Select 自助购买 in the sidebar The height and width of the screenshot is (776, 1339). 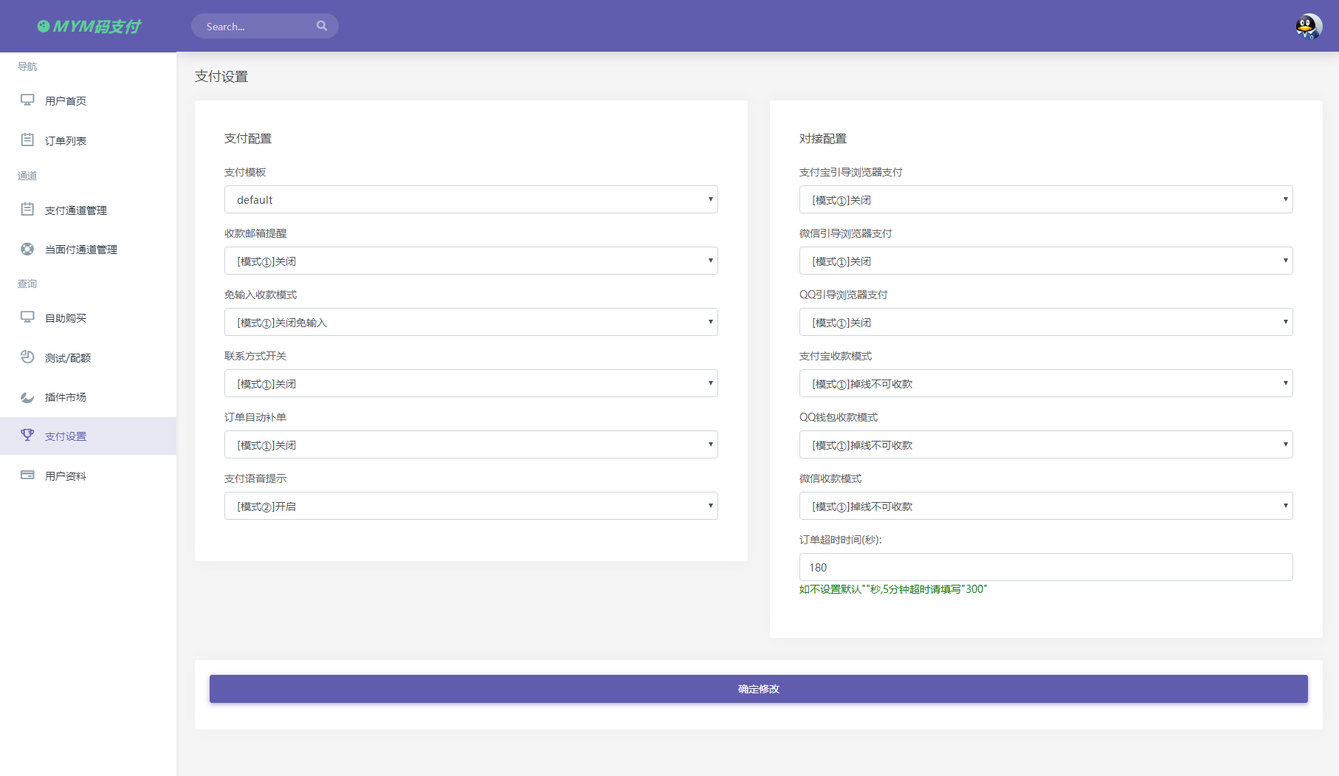click(65, 318)
